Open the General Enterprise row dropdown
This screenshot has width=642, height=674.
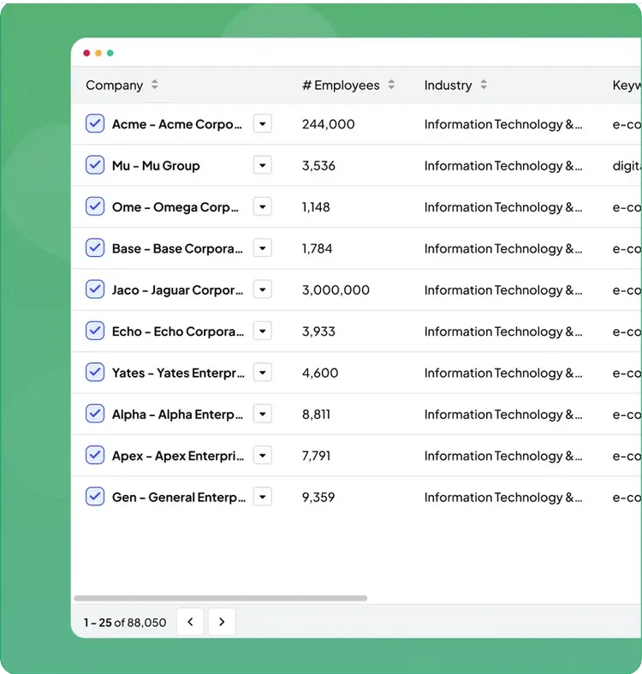pyautogui.click(x=262, y=497)
